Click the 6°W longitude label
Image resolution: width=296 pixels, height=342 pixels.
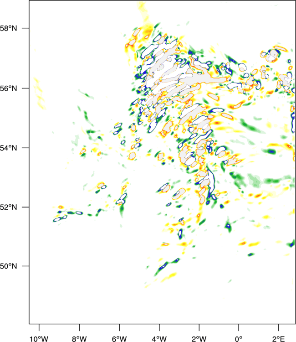click(x=119, y=339)
